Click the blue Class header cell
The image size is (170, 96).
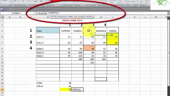point(48,30)
